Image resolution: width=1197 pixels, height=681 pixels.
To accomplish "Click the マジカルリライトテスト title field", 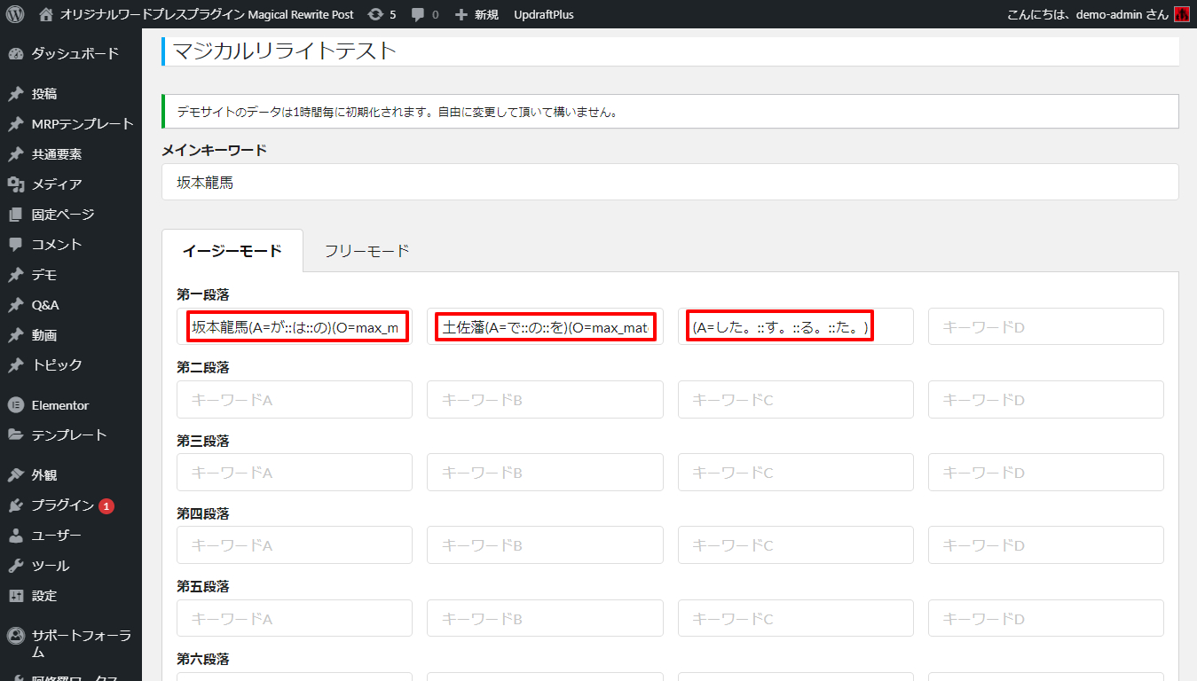I will [671, 51].
